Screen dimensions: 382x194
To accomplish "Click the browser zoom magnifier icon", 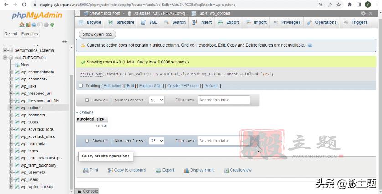I will coord(320,5).
